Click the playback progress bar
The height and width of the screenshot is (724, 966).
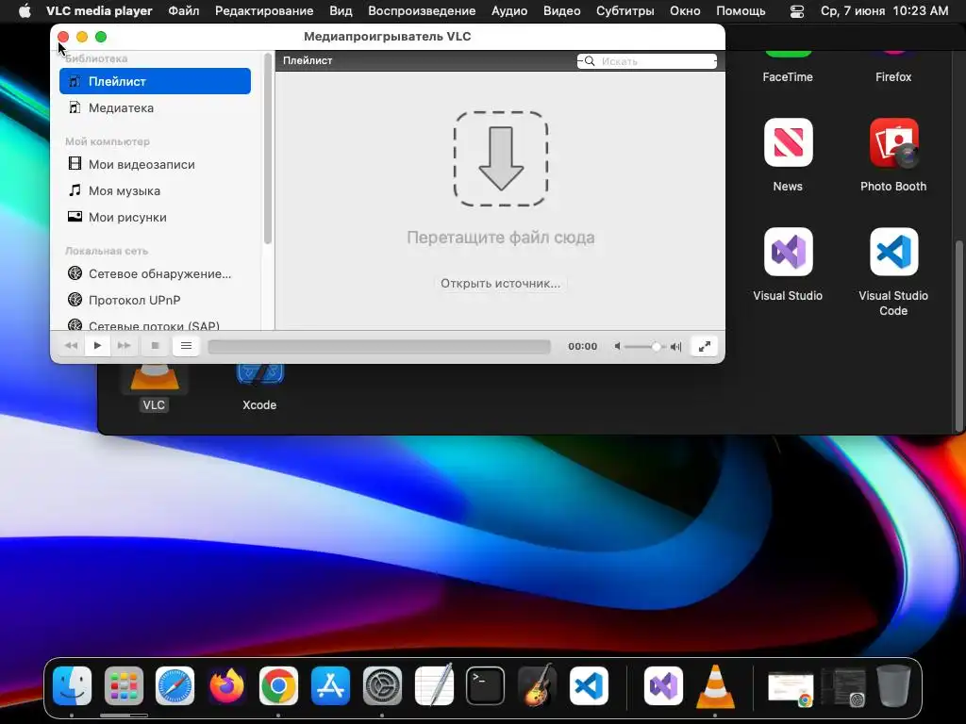379,347
